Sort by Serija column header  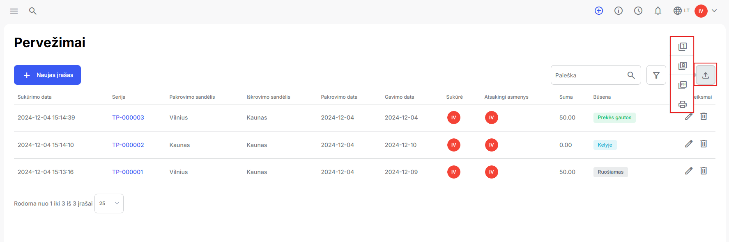pos(119,97)
